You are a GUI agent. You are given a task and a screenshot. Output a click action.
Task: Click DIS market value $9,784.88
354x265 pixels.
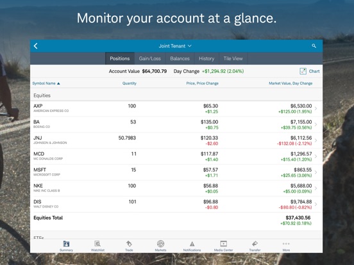coord(301,202)
